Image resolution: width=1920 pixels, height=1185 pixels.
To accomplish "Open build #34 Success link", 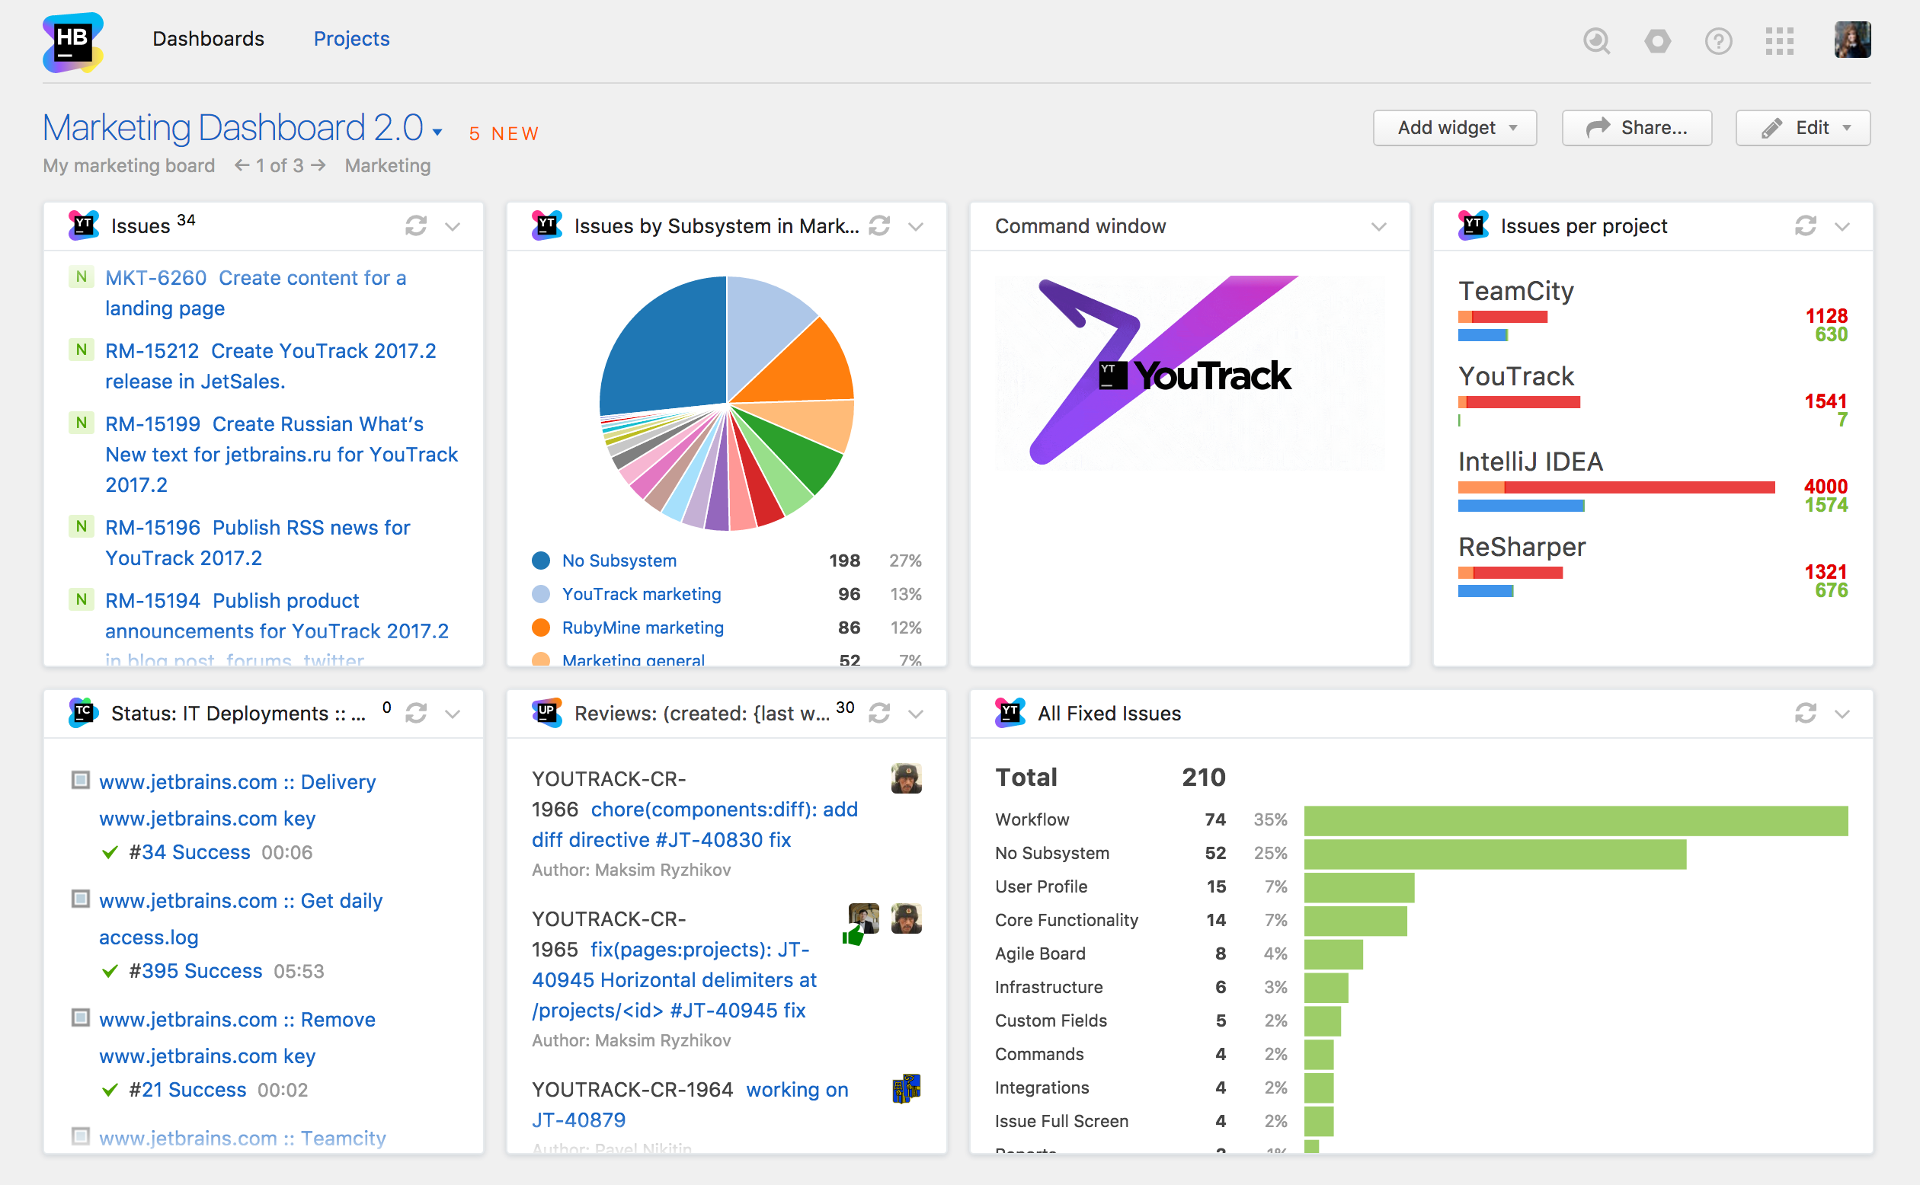I will pos(189,852).
